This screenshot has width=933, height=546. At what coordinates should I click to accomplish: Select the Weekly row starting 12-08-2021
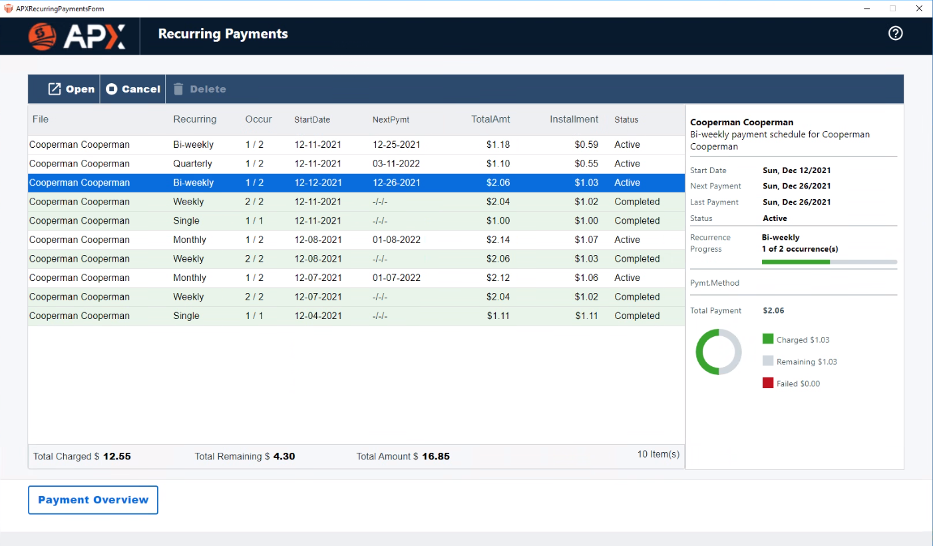point(356,258)
